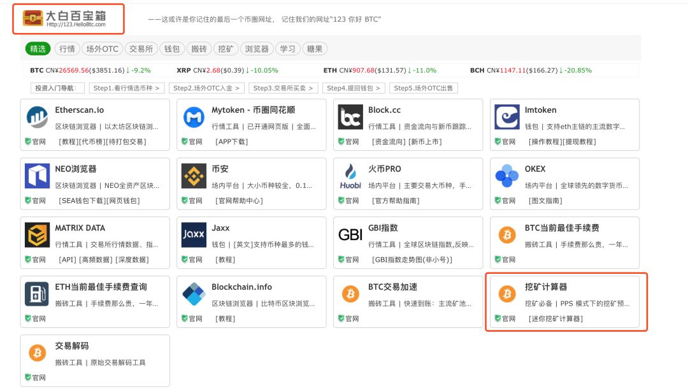Open [GBI指数走势图(非小号)] link

[x=412, y=260]
